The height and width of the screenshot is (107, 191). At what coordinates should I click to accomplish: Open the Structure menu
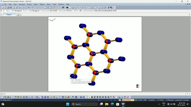pos(22,4)
